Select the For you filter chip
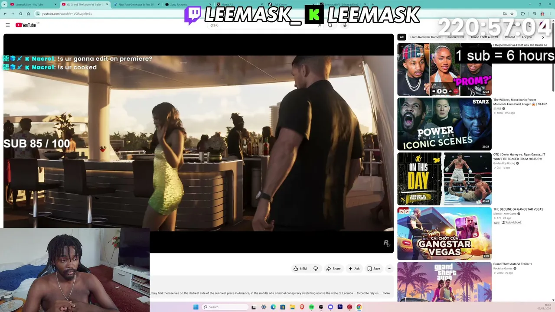 click(527, 37)
